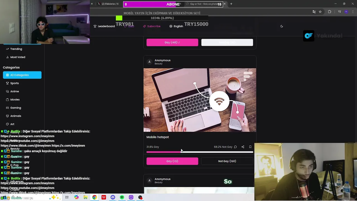Click the Mobile hotspot title
This screenshot has height=201, width=357.
click(158, 137)
